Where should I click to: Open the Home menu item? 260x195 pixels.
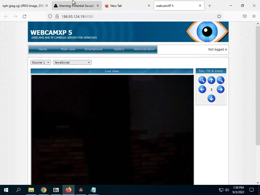point(43,49)
